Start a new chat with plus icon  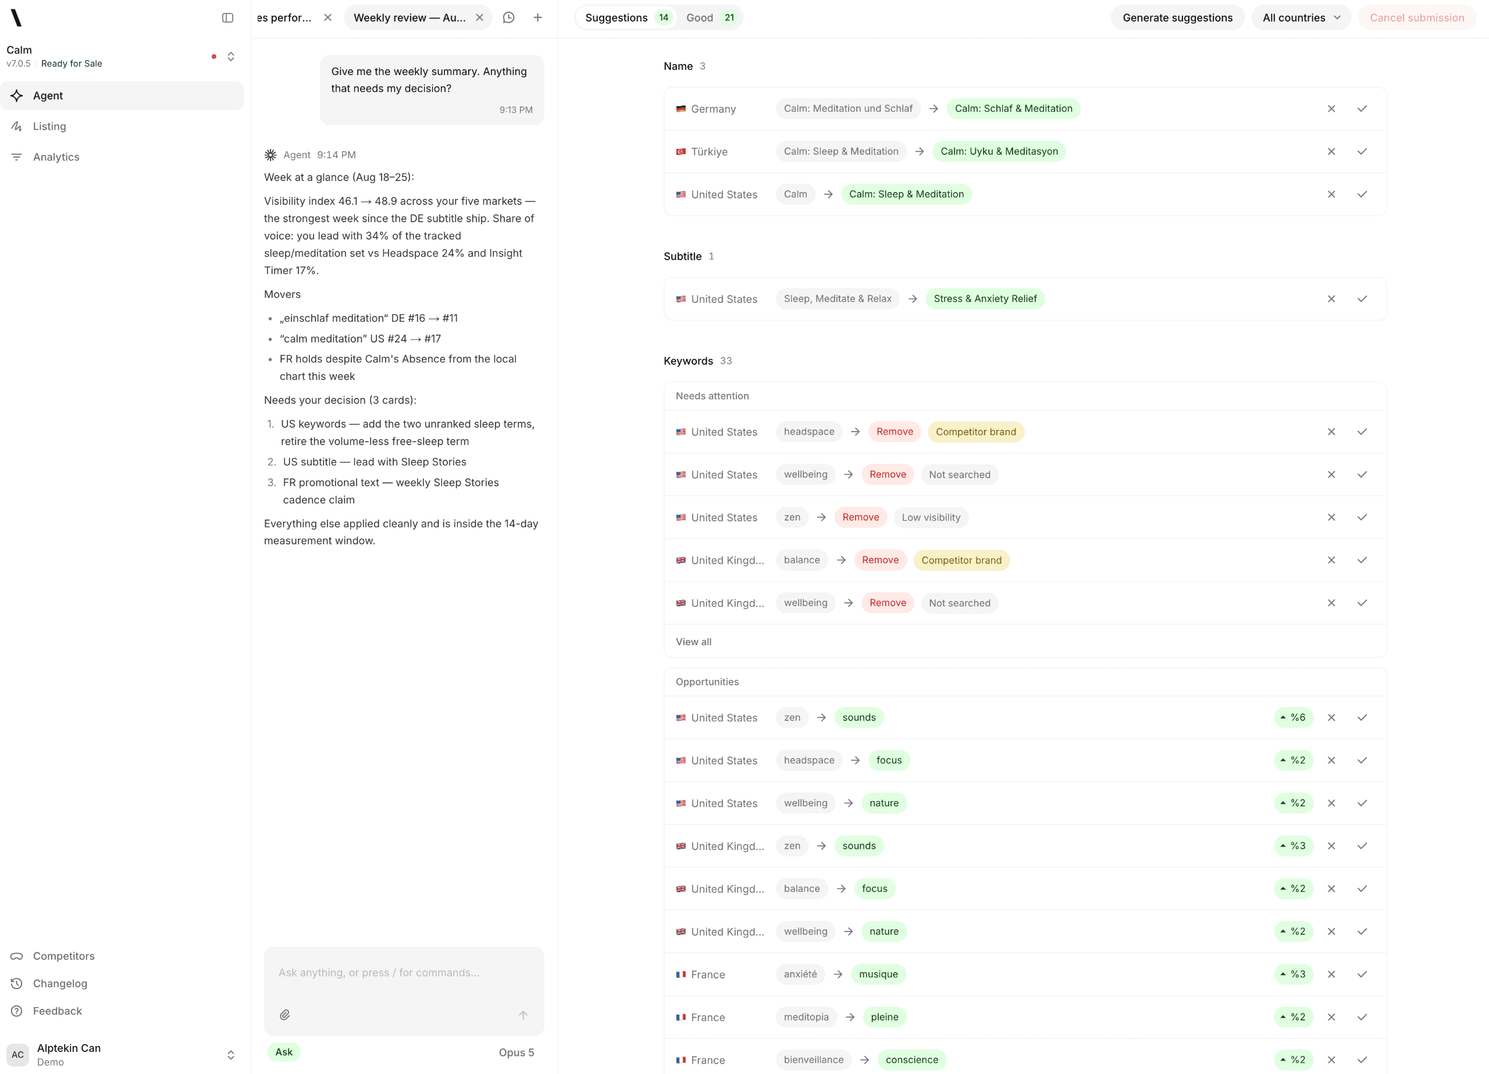point(537,17)
